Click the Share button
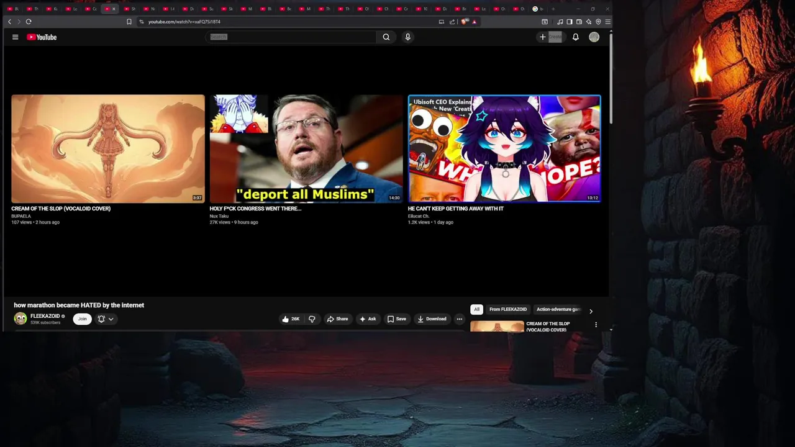Image resolution: width=795 pixels, height=447 pixels. click(x=337, y=319)
